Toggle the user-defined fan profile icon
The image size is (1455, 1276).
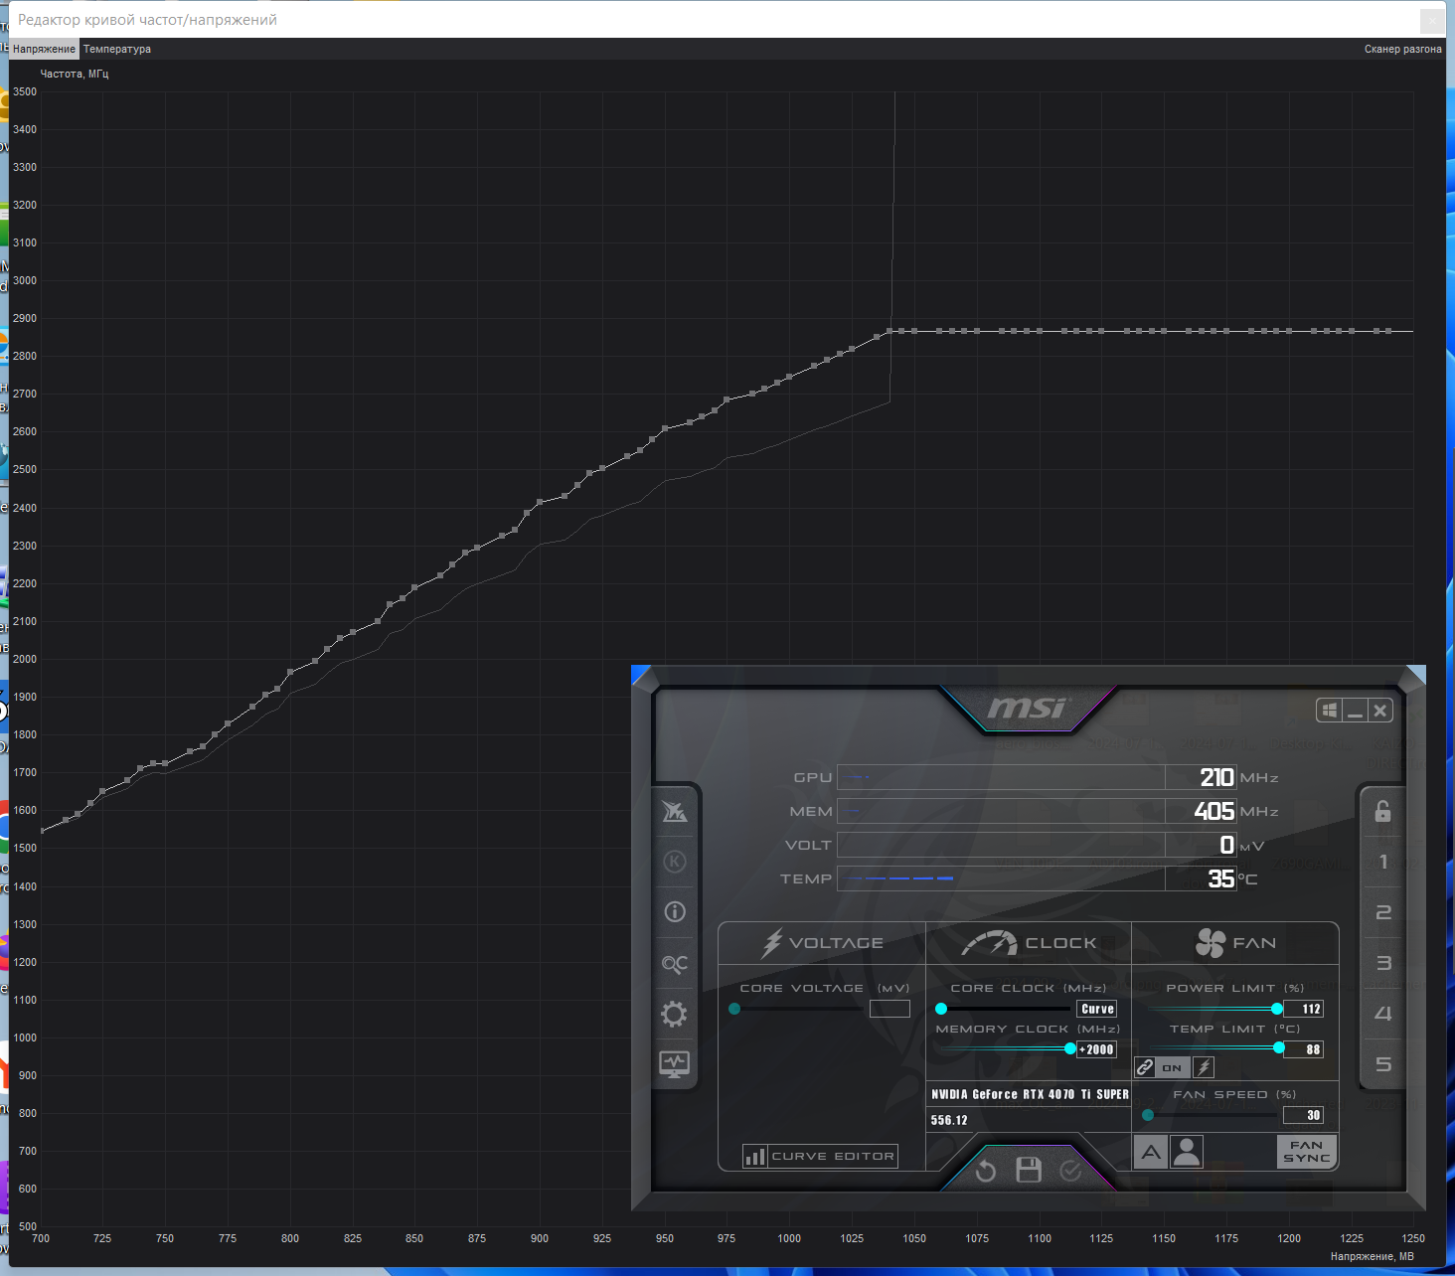[x=1186, y=1152]
